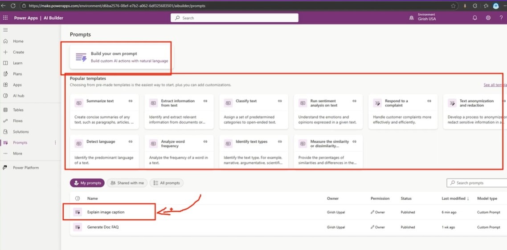This screenshot has height=250, width=507.
Task: Switch to the Shared with me tab
Action: [x=127, y=183]
